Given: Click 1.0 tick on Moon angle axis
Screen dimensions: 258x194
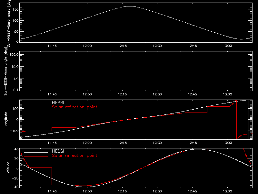Looking at the screenshot, I should (16, 79).
